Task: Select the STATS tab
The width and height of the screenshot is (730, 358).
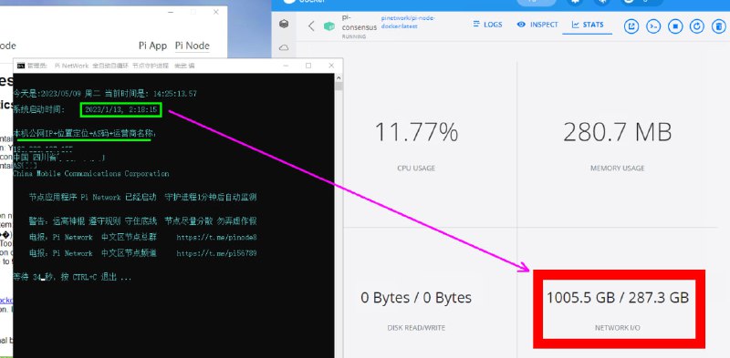Action: (x=588, y=25)
